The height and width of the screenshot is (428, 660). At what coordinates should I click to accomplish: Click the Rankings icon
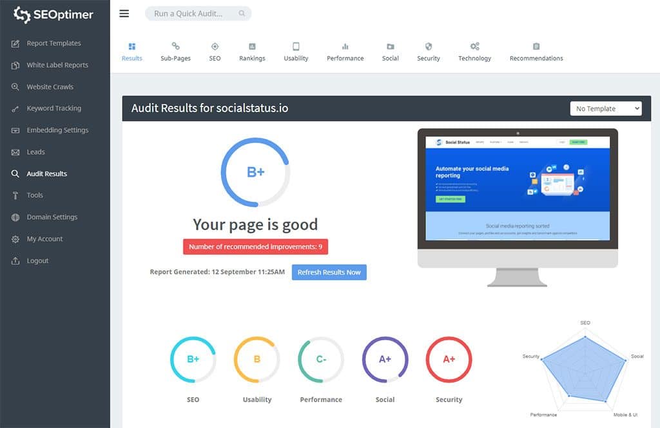[252, 46]
